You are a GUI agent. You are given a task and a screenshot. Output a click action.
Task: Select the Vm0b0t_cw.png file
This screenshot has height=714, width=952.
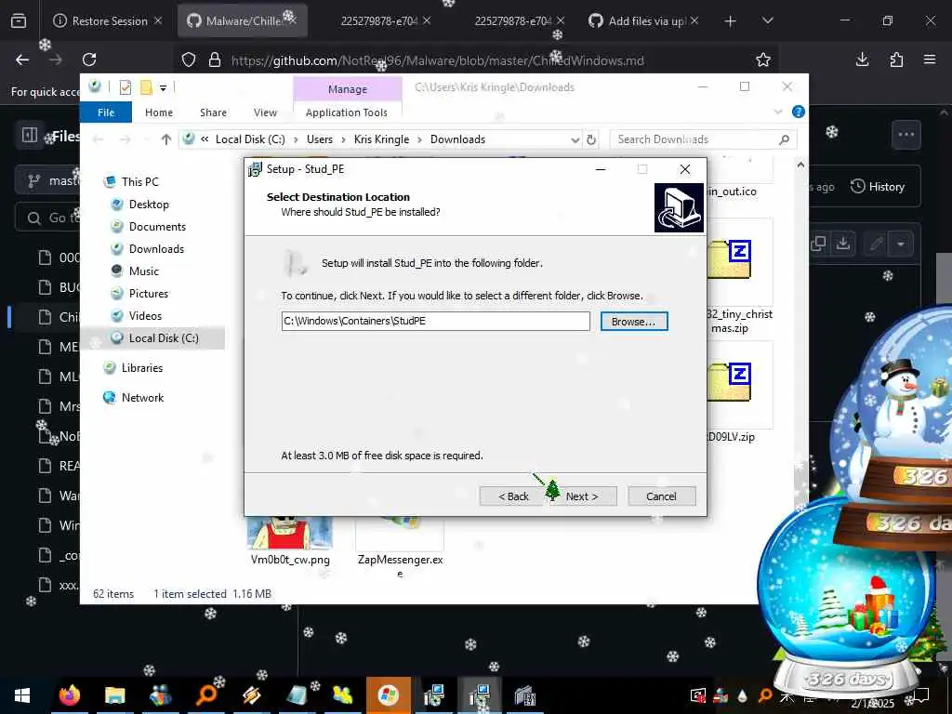click(x=290, y=541)
